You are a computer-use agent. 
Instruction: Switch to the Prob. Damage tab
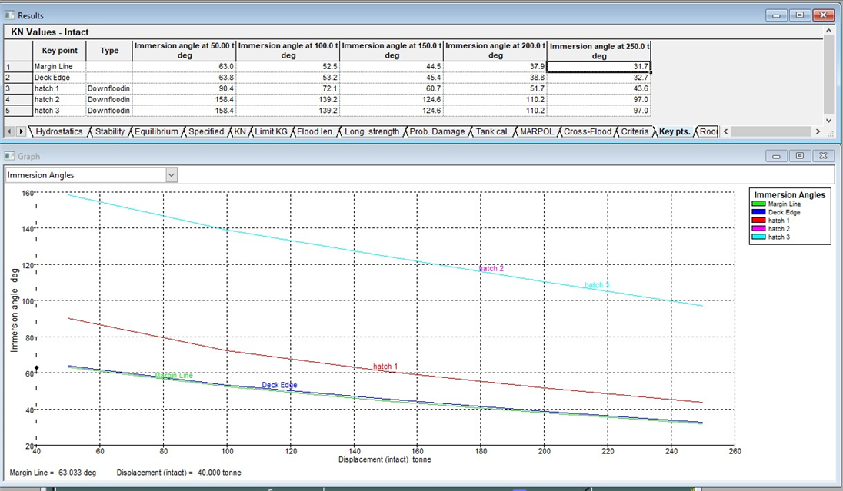[437, 131]
